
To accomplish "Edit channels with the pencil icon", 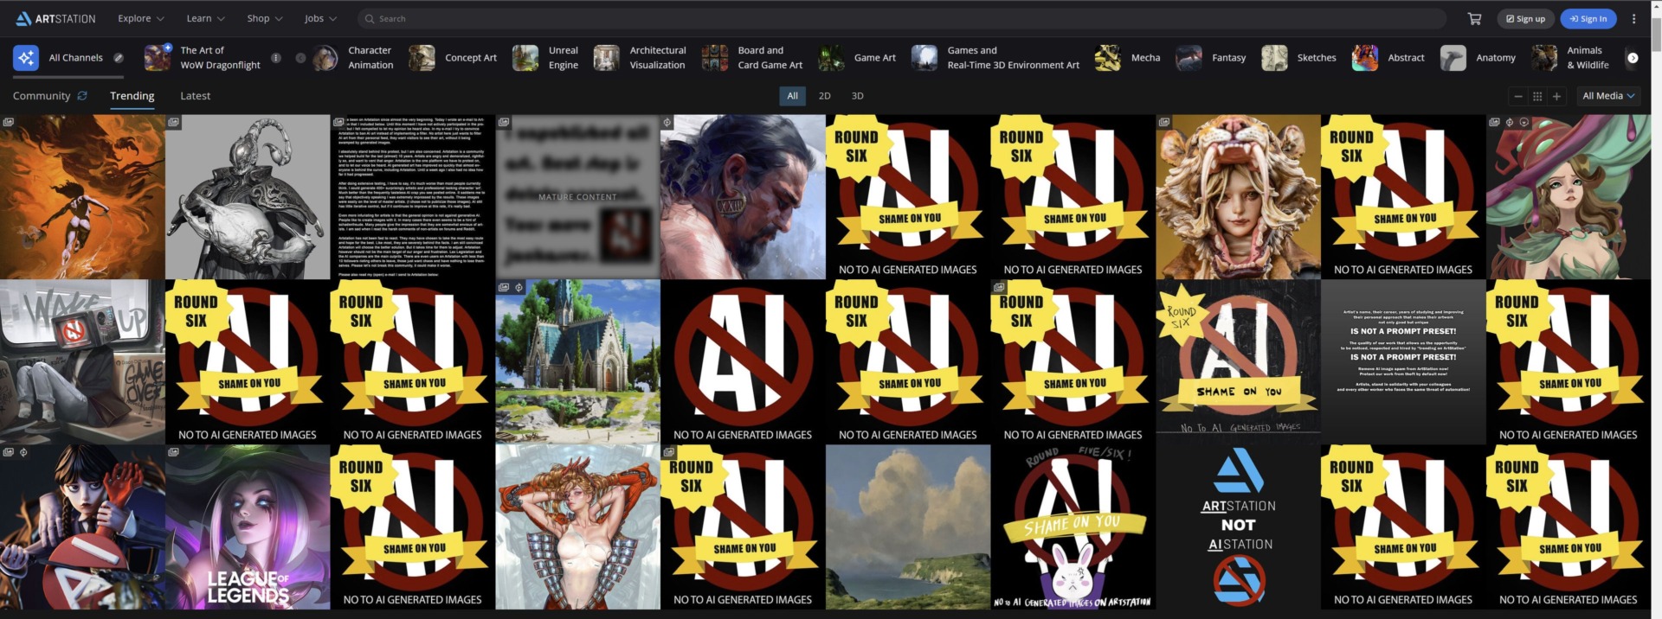I will click(119, 58).
